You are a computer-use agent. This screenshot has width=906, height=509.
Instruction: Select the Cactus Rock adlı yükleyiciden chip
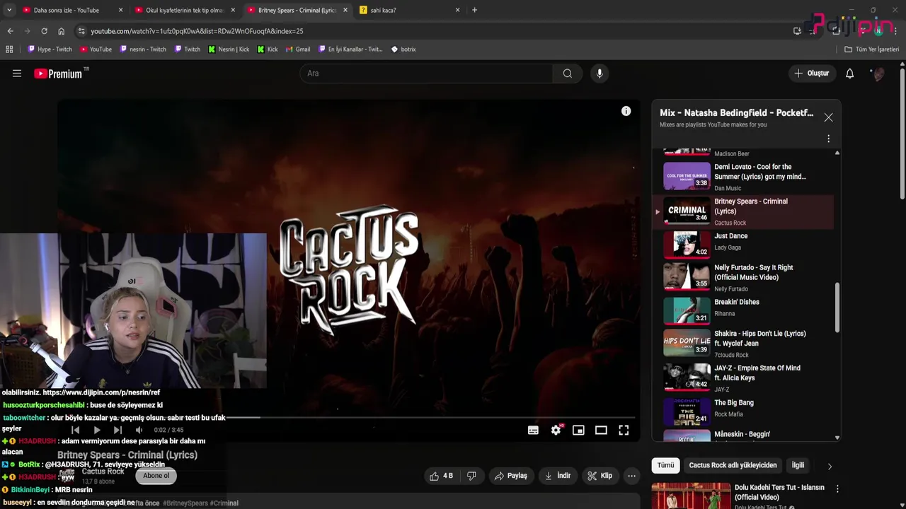733,465
